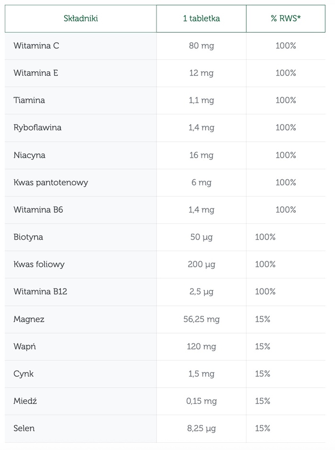
Task: Select the Wapń row label
Action: pyautogui.click(x=24, y=346)
